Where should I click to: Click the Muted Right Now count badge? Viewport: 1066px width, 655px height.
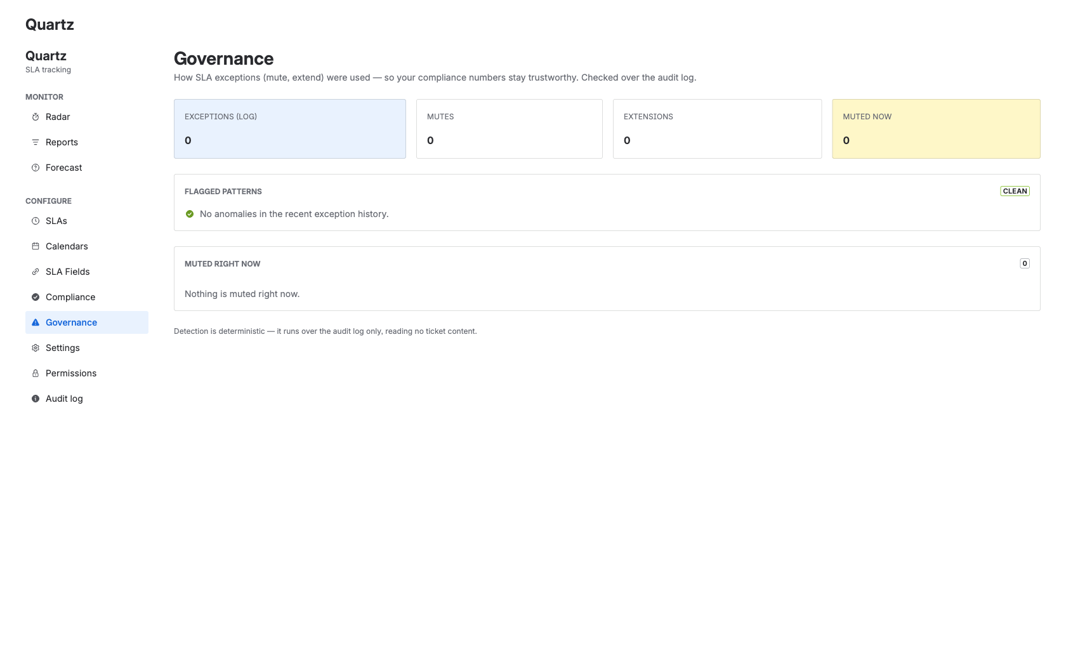pos(1025,263)
